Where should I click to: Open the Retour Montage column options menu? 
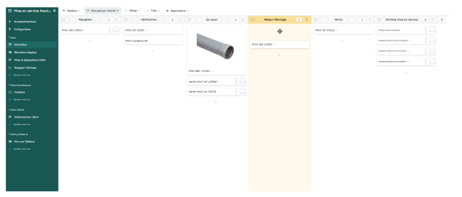point(307,19)
